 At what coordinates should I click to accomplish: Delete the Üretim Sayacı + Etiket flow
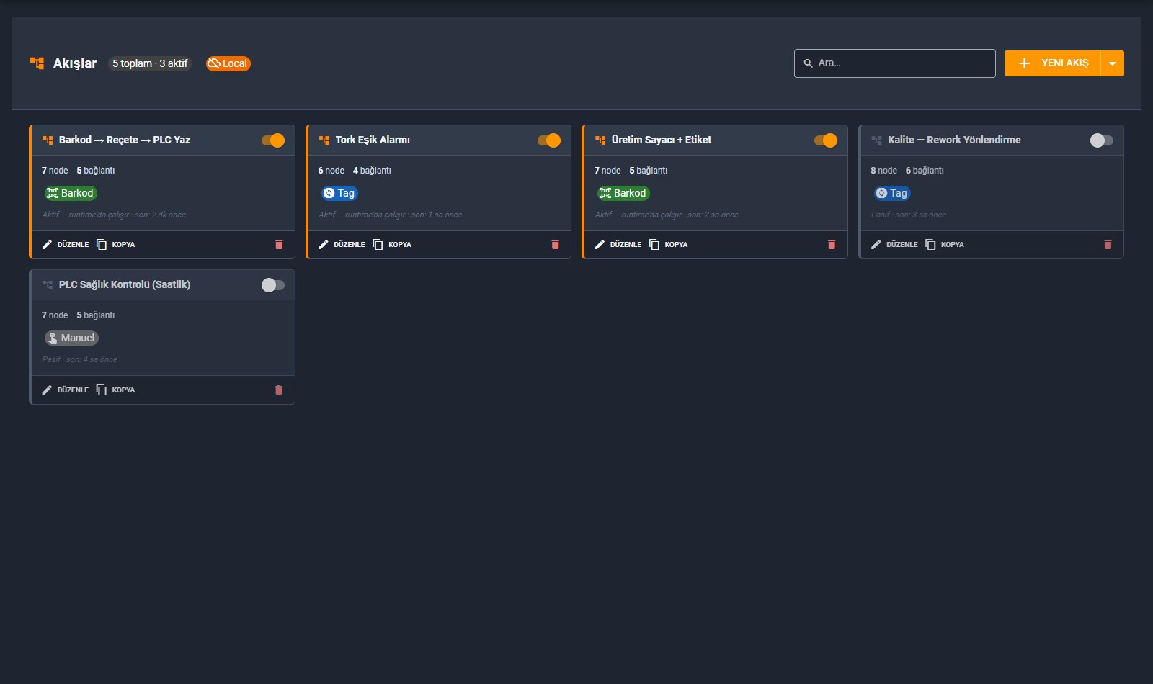click(832, 245)
